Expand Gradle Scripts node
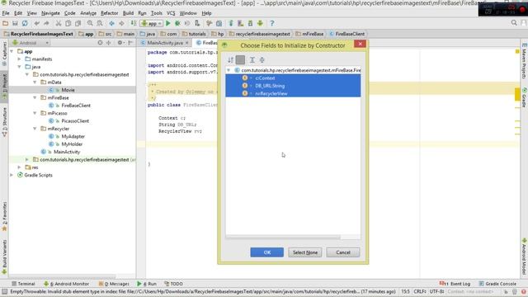 click(x=12, y=176)
